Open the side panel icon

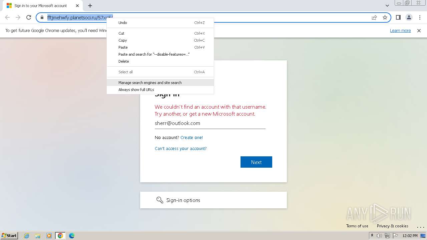(398, 17)
